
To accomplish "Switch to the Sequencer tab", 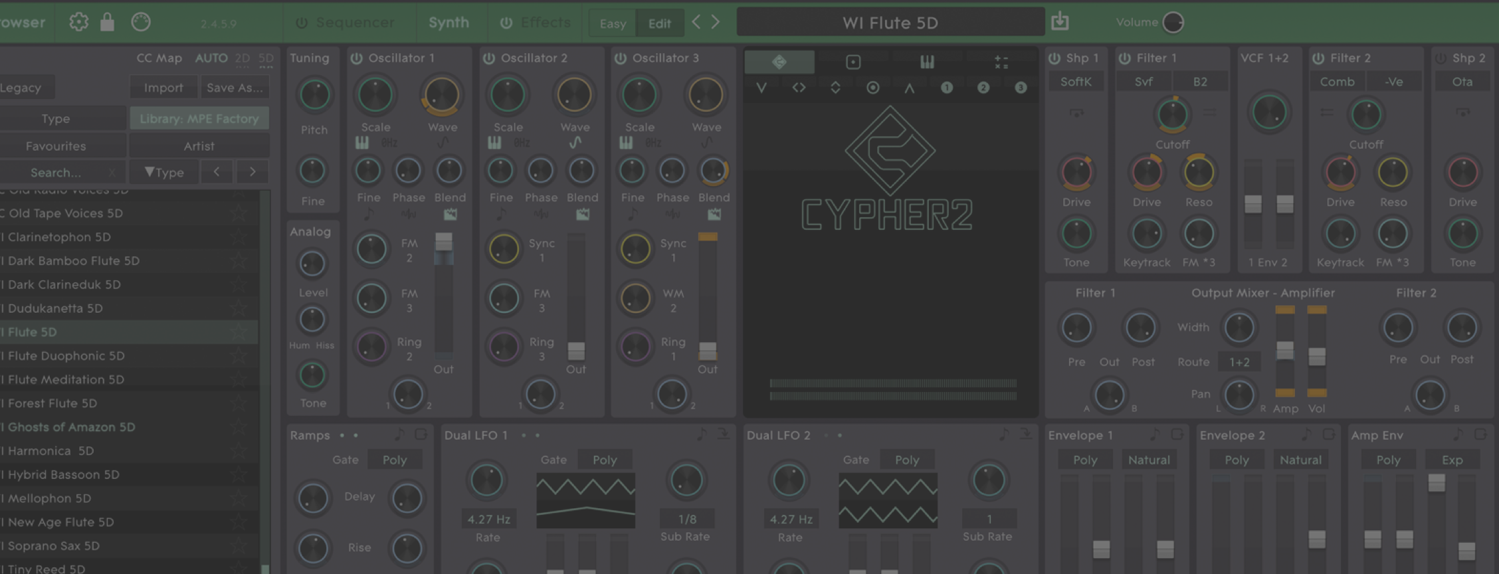I will click(355, 23).
